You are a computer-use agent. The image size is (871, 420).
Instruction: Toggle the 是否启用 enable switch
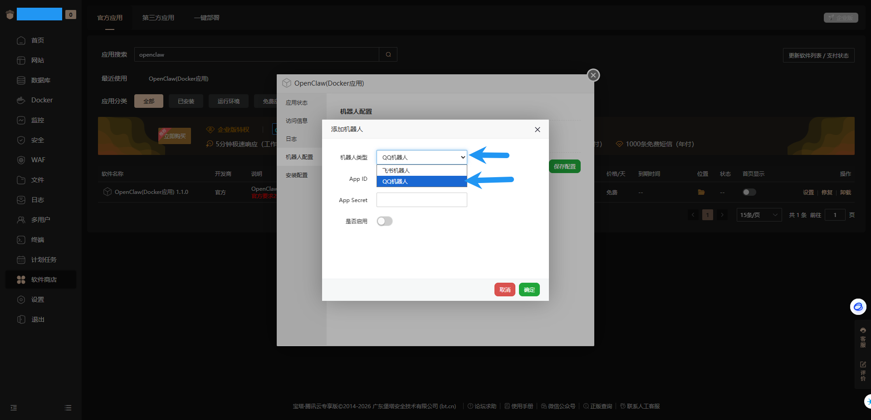(x=385, y=221)
